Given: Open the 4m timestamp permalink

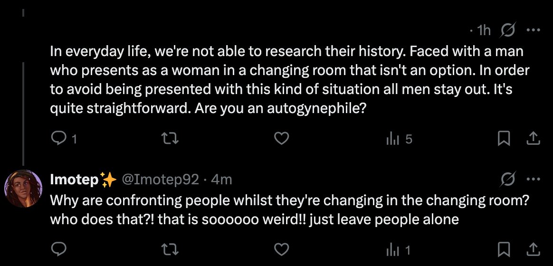Looking at the screenshot, I should click(x=221, y=180).
